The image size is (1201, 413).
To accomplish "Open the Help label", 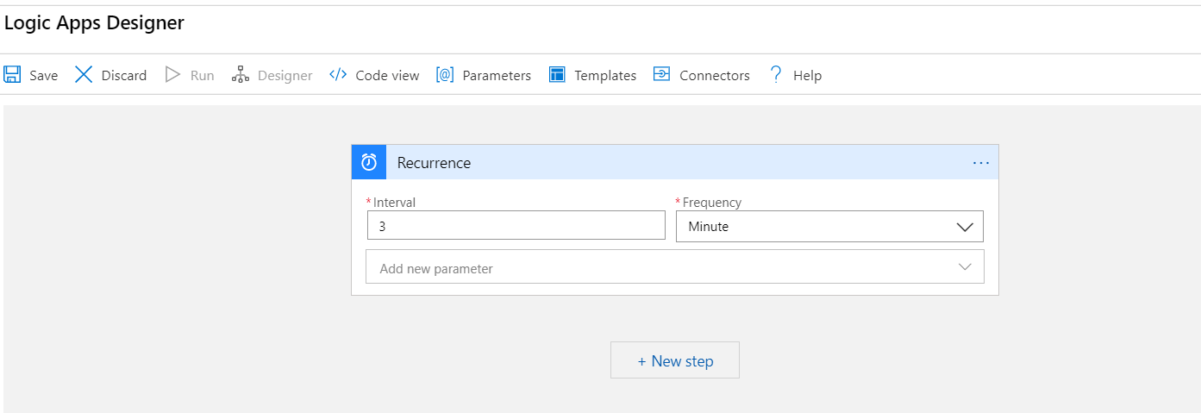I will pos(808,76).
